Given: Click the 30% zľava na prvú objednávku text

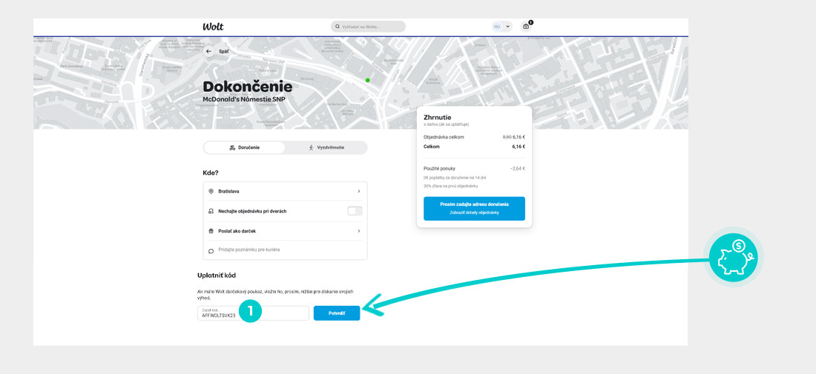Looking at the screenshot, I should (451, 186).
